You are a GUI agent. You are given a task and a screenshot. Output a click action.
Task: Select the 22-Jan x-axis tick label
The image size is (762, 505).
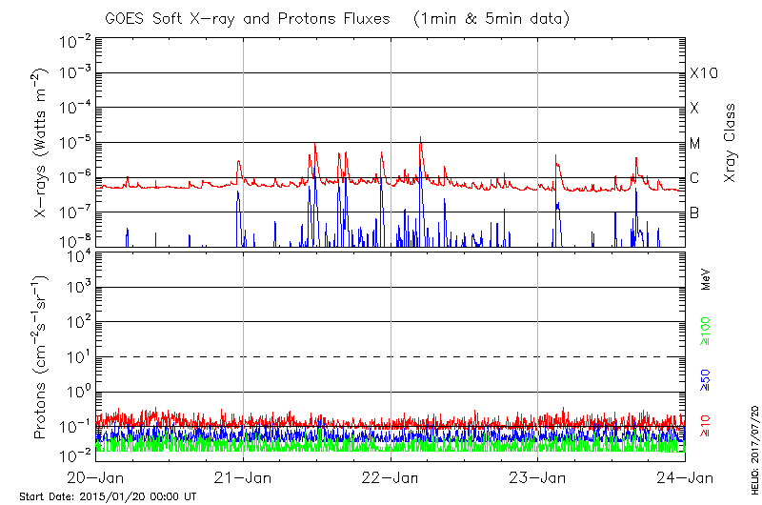tap(391, 477)
